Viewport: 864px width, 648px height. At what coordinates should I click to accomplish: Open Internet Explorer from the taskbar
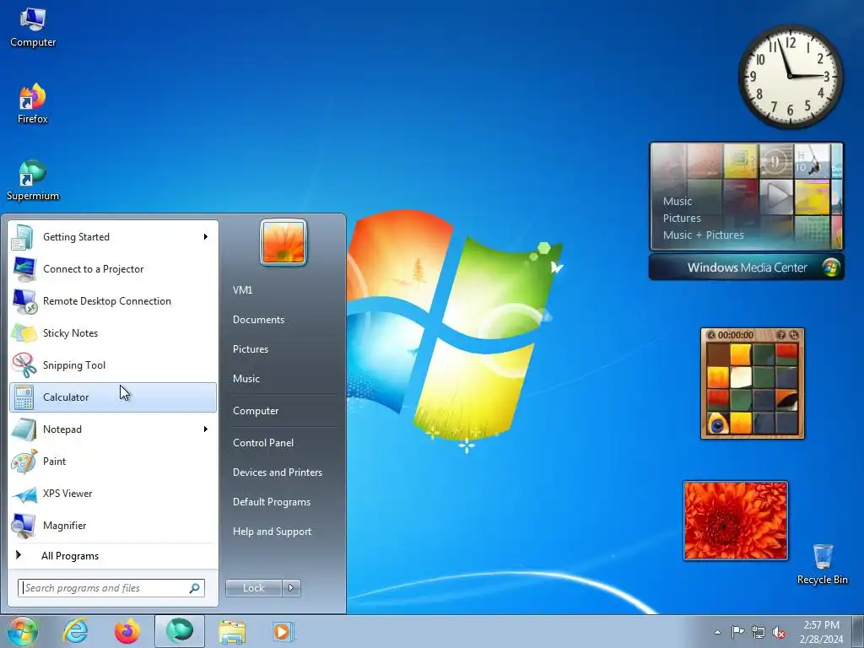coord(75,631)
